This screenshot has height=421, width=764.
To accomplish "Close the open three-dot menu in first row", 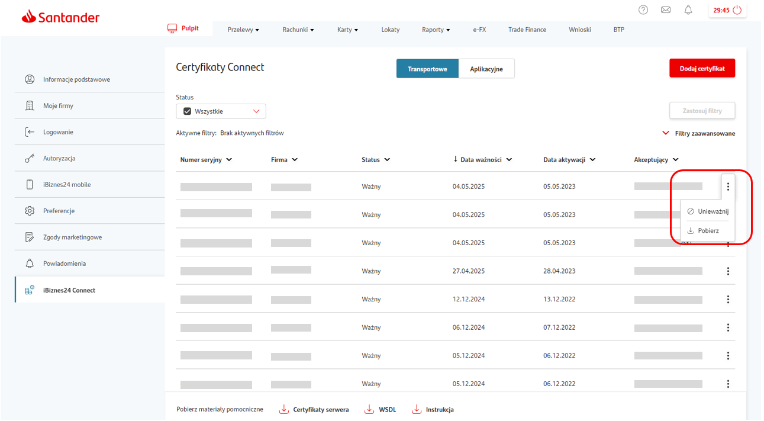I will 728,187.
